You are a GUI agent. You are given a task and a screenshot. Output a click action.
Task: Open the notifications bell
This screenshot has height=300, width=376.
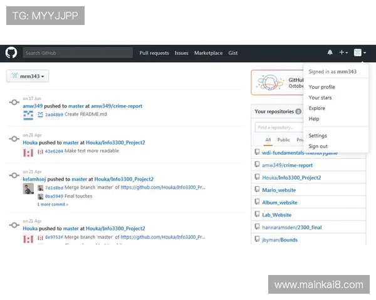[x=330, y=53]
